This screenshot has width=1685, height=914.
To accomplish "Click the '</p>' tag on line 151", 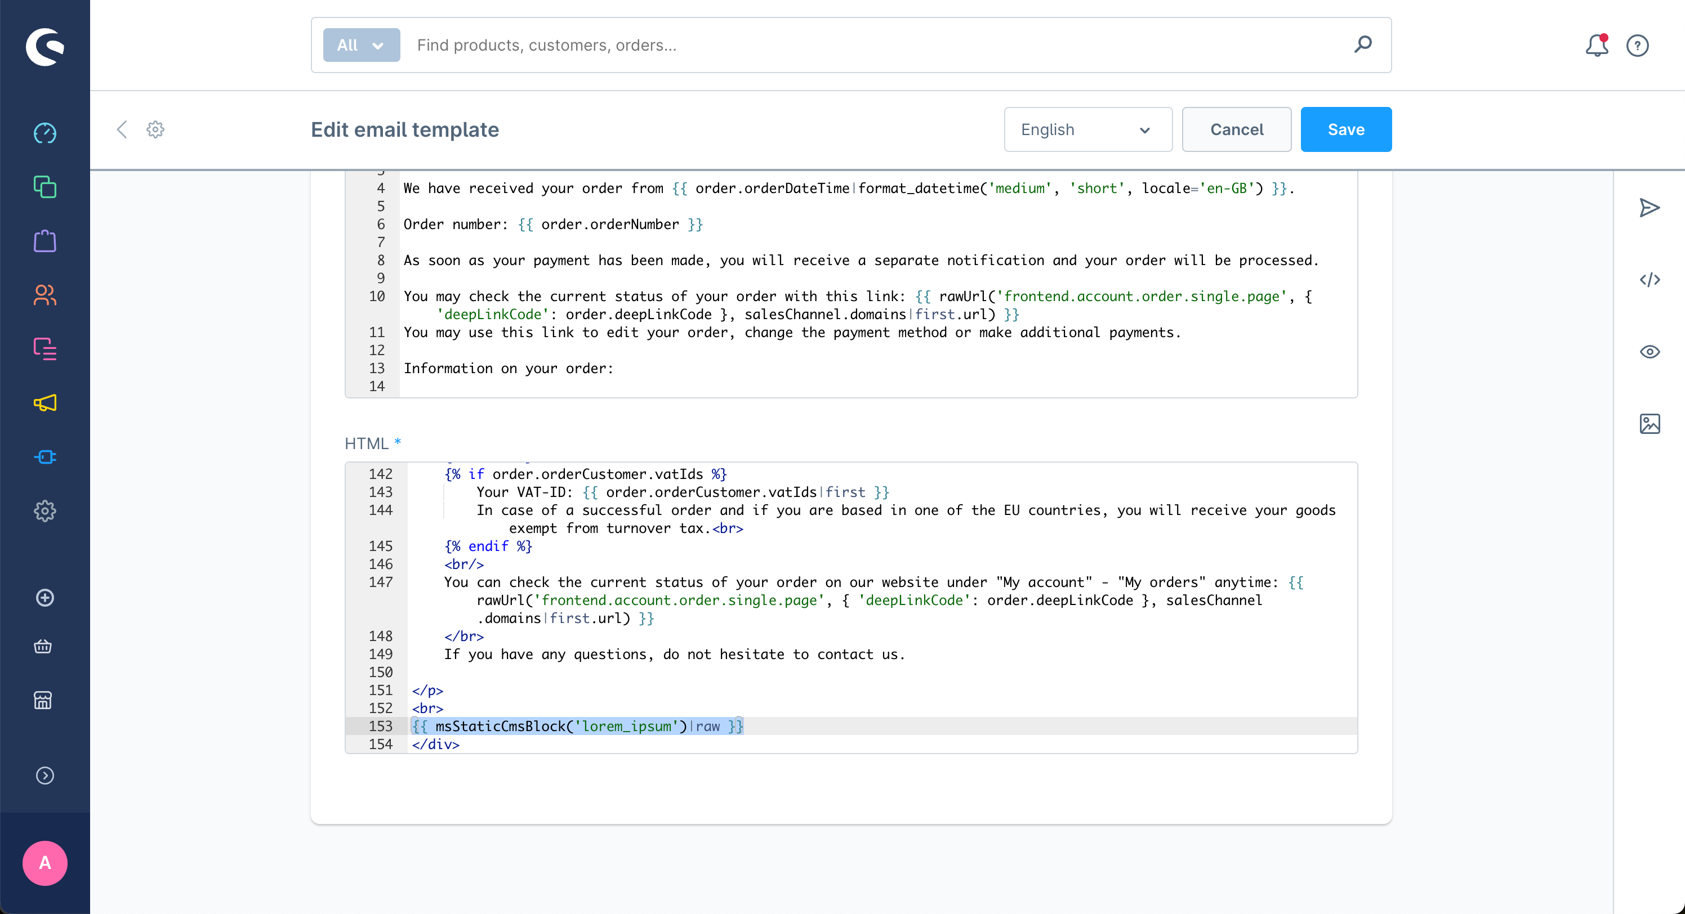I will (427, 690).
